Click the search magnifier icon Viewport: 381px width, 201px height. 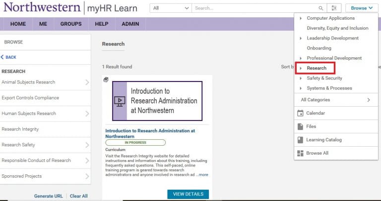click(x=321, y=8)
